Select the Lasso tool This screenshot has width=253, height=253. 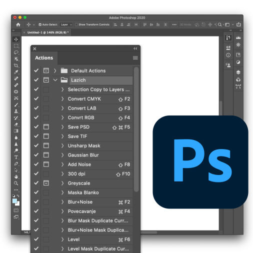coord(16,52)
